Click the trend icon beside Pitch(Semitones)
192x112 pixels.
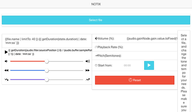coord(96,56)
